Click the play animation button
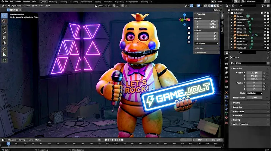The height and width of the screenshot is (151, 271). (115, 140)
